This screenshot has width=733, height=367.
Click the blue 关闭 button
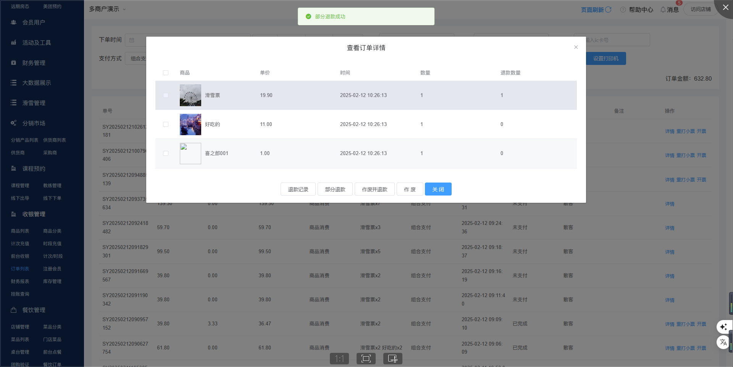(438, 189)
